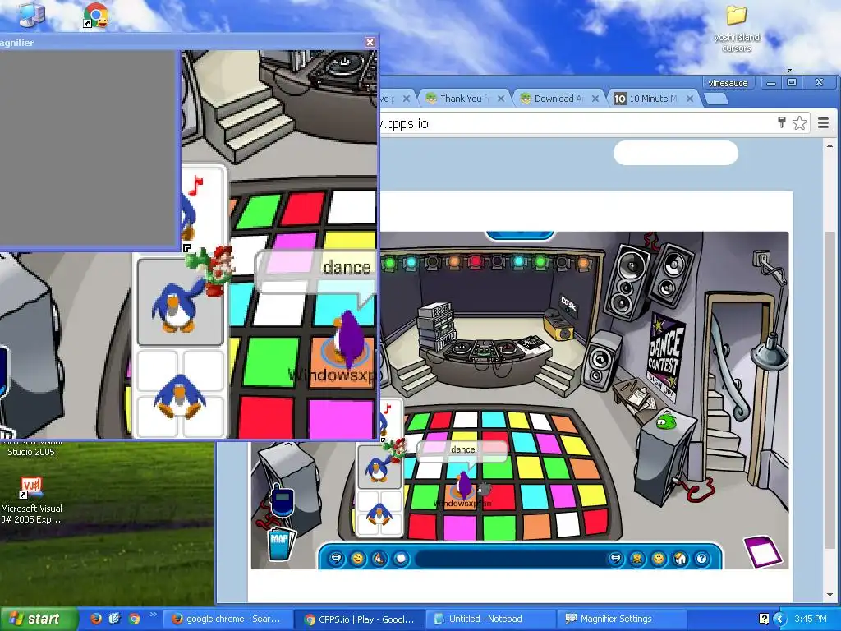Expand hidden system tray icons arrow
This screenshot has height=631, width=841.
point(779,619)
